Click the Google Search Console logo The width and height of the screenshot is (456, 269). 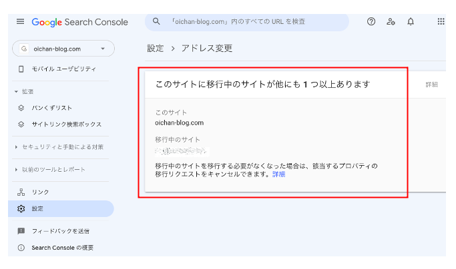(79, 22)
